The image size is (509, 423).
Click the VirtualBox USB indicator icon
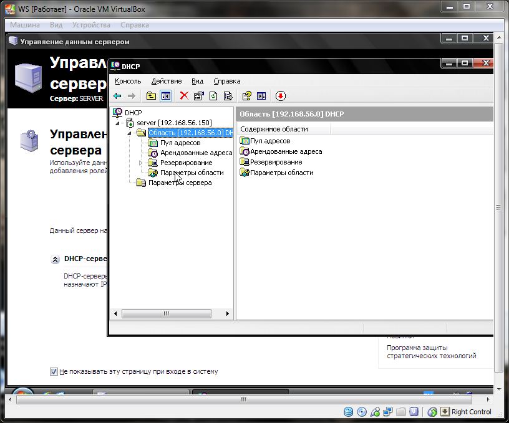pyautogui.click(x=375, y=412)
